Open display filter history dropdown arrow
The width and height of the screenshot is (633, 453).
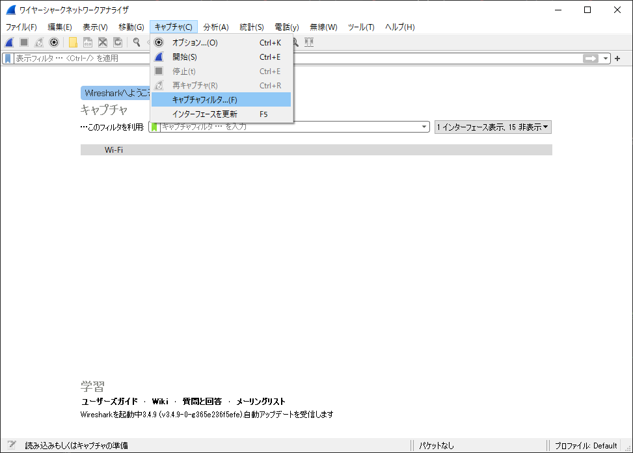point(605,58)
